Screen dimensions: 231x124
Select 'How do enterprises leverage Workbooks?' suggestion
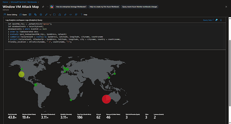[x=71, y=7]
